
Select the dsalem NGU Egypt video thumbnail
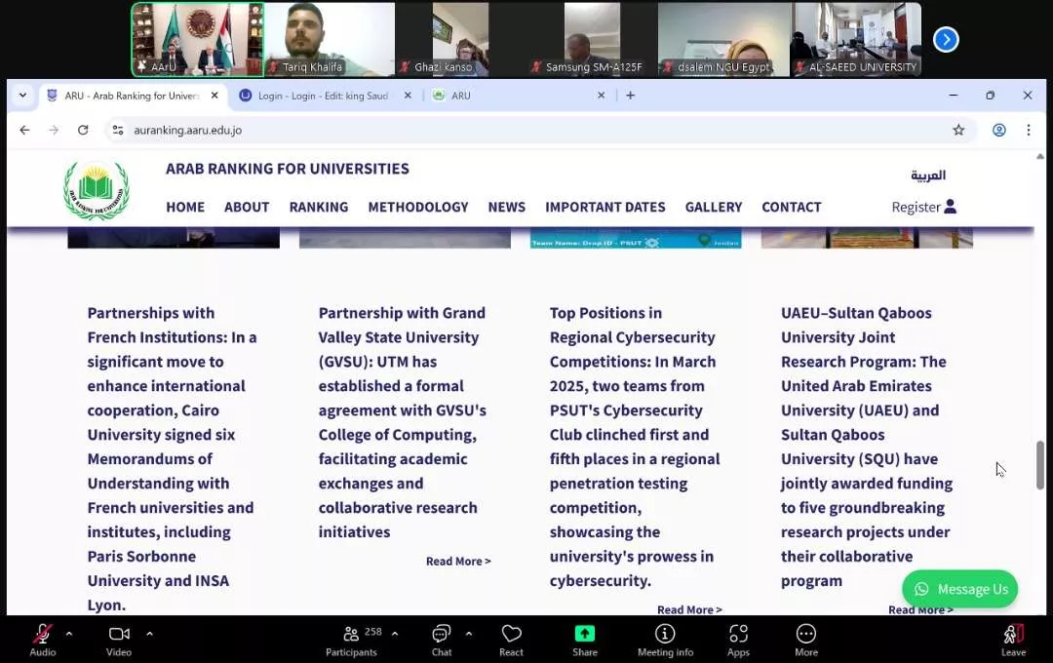pos(723,40)
